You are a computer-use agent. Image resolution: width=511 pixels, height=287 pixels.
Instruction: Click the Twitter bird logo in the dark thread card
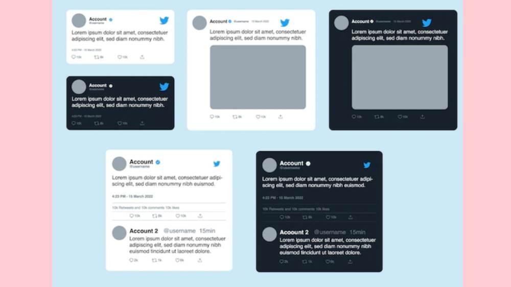click(x=367, y=165)
